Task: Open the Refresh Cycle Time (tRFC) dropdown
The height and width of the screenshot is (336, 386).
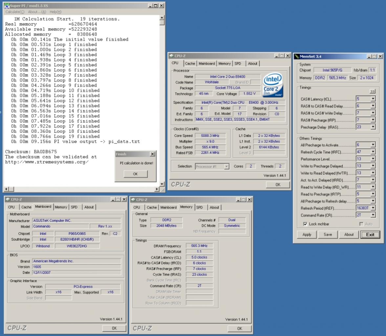Action: (373, 152)
